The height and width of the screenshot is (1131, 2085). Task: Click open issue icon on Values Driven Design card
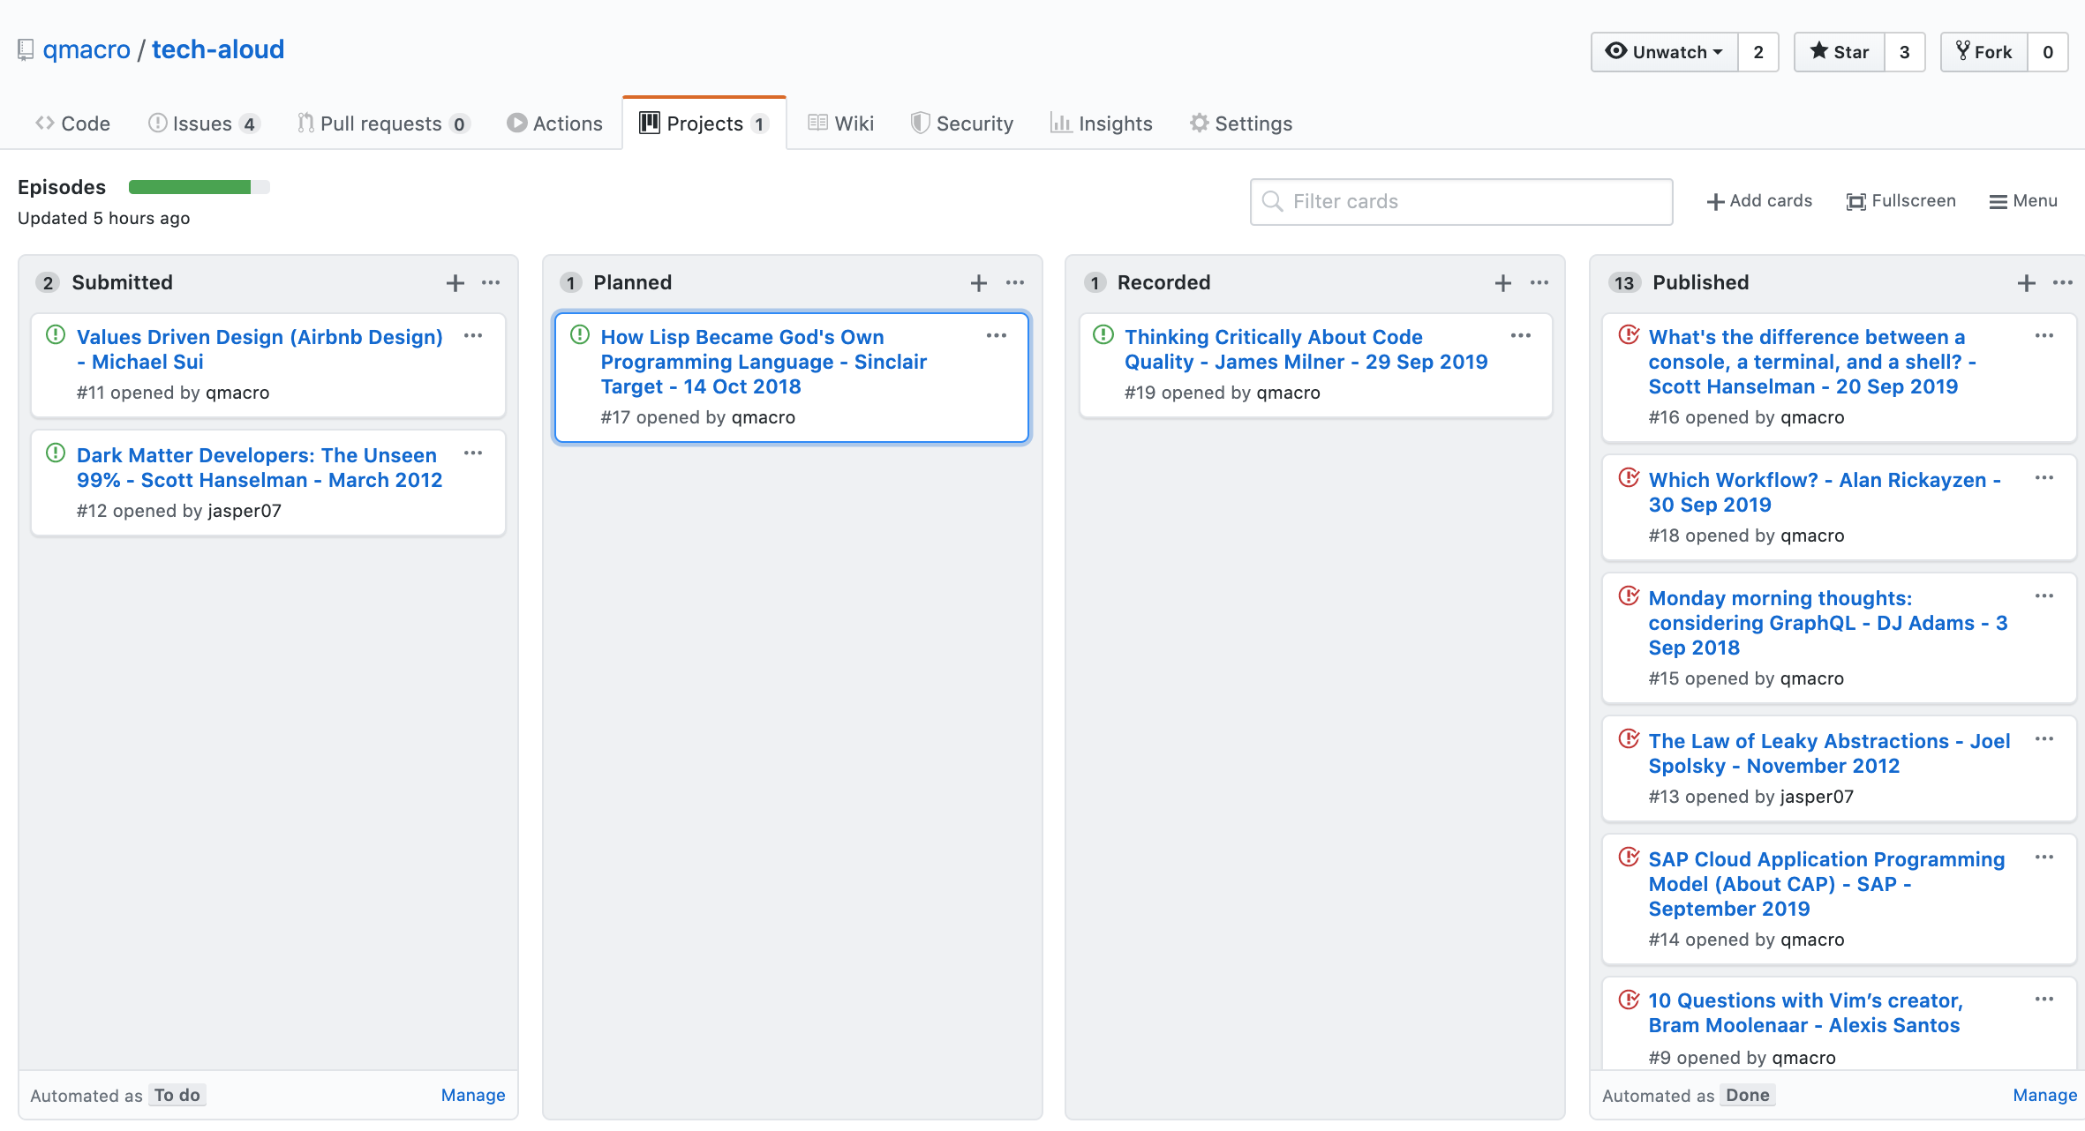(x=56, y=335)
